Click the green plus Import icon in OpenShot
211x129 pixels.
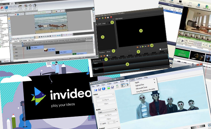[x=103, y=18]
